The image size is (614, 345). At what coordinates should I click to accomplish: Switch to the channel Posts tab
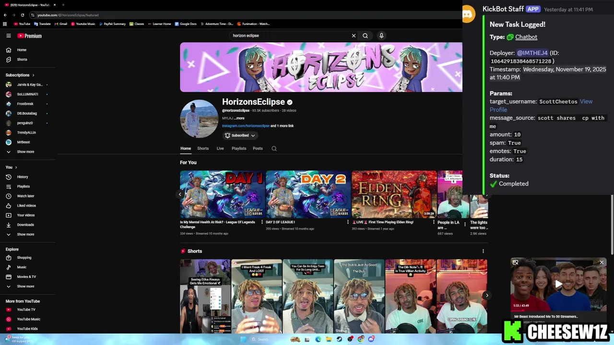click(x=258, y=149)
